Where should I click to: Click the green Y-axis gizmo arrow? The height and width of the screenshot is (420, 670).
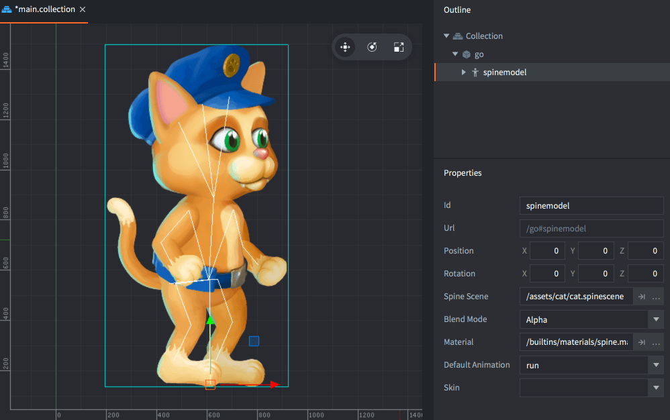click(210, 321)
